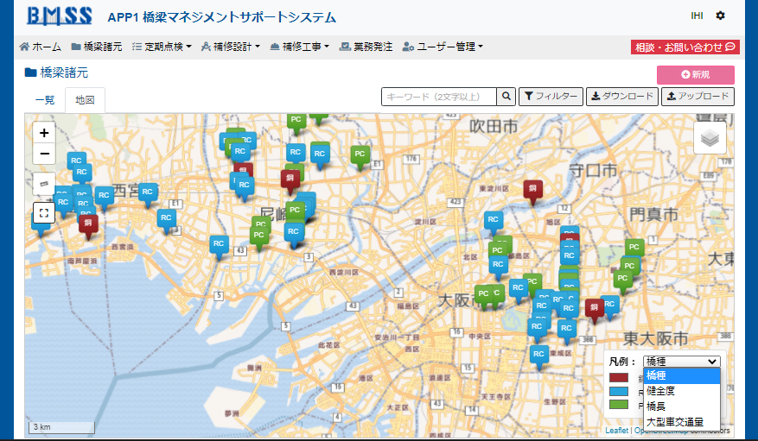Click the dark red 鋼 marker near 守口市
The image size is (758, 441).
pyautogui.click(x=533, y=189)
